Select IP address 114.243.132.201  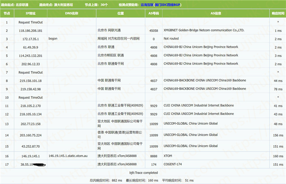tap(31, 56)
